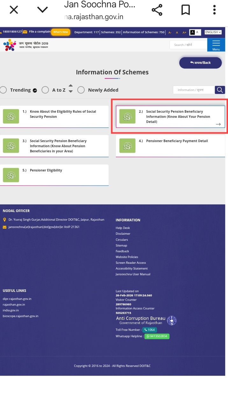Select the Newly Added radio button
228x396 pixels.
pos(81,90)
